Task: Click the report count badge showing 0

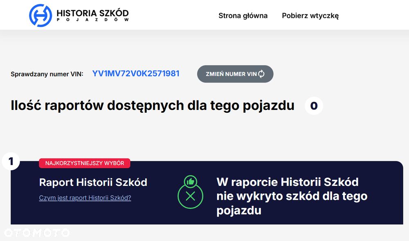Action: click(314, 106)
